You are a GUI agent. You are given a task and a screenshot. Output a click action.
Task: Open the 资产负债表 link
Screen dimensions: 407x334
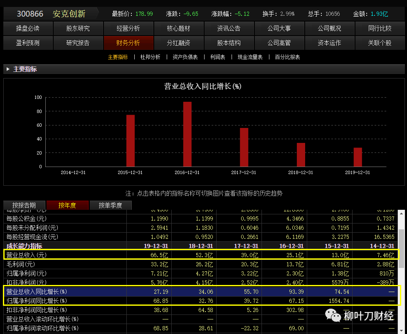185,57
